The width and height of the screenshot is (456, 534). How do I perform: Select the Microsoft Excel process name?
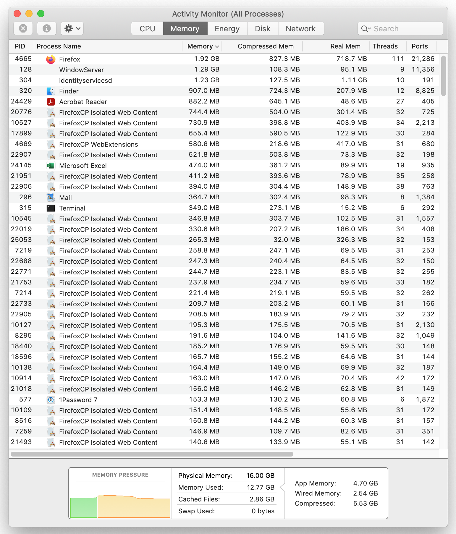click(x=83, y=166)
